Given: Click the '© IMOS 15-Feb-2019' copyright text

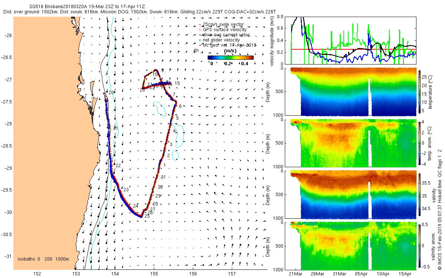Looking at the screenshot, I should tap(439, 246).
